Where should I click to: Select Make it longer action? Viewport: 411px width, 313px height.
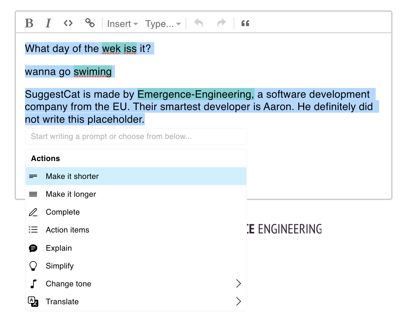tap(136, 194)
